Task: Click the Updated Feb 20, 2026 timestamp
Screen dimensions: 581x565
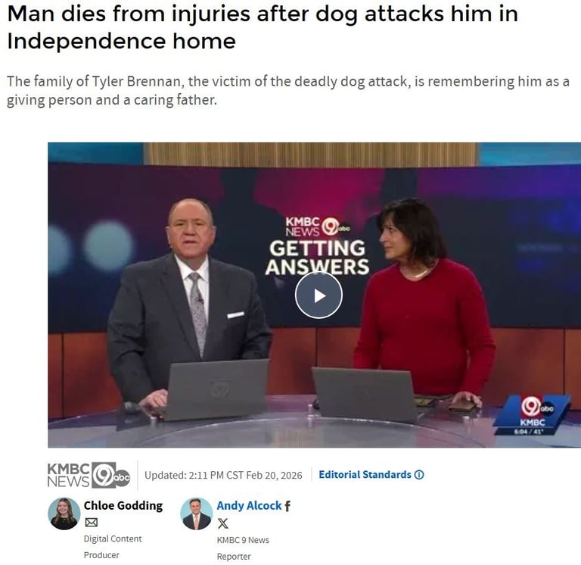Action: tap(223, 475)
